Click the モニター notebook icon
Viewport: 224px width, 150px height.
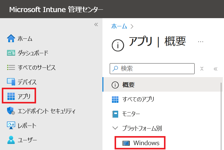(115, 114)
